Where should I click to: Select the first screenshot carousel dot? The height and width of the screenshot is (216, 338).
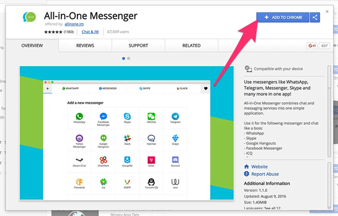[x=124, y=58]
